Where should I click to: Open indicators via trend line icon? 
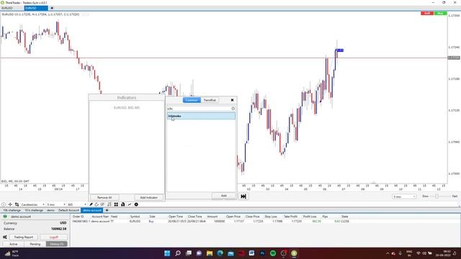(130, 204)
